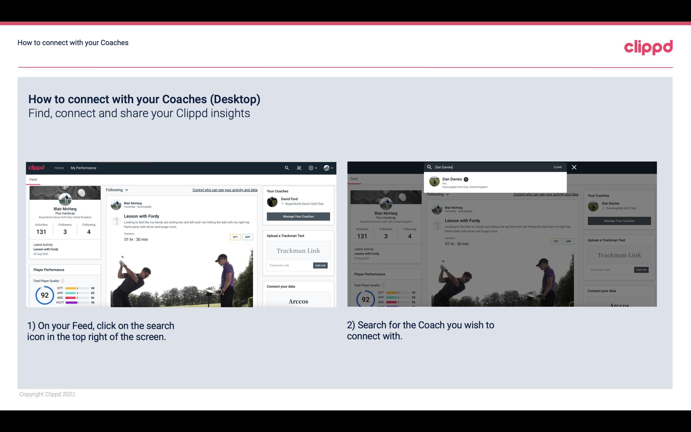
Task: Click the close X icon on search overlay
Action: [574, 167]
